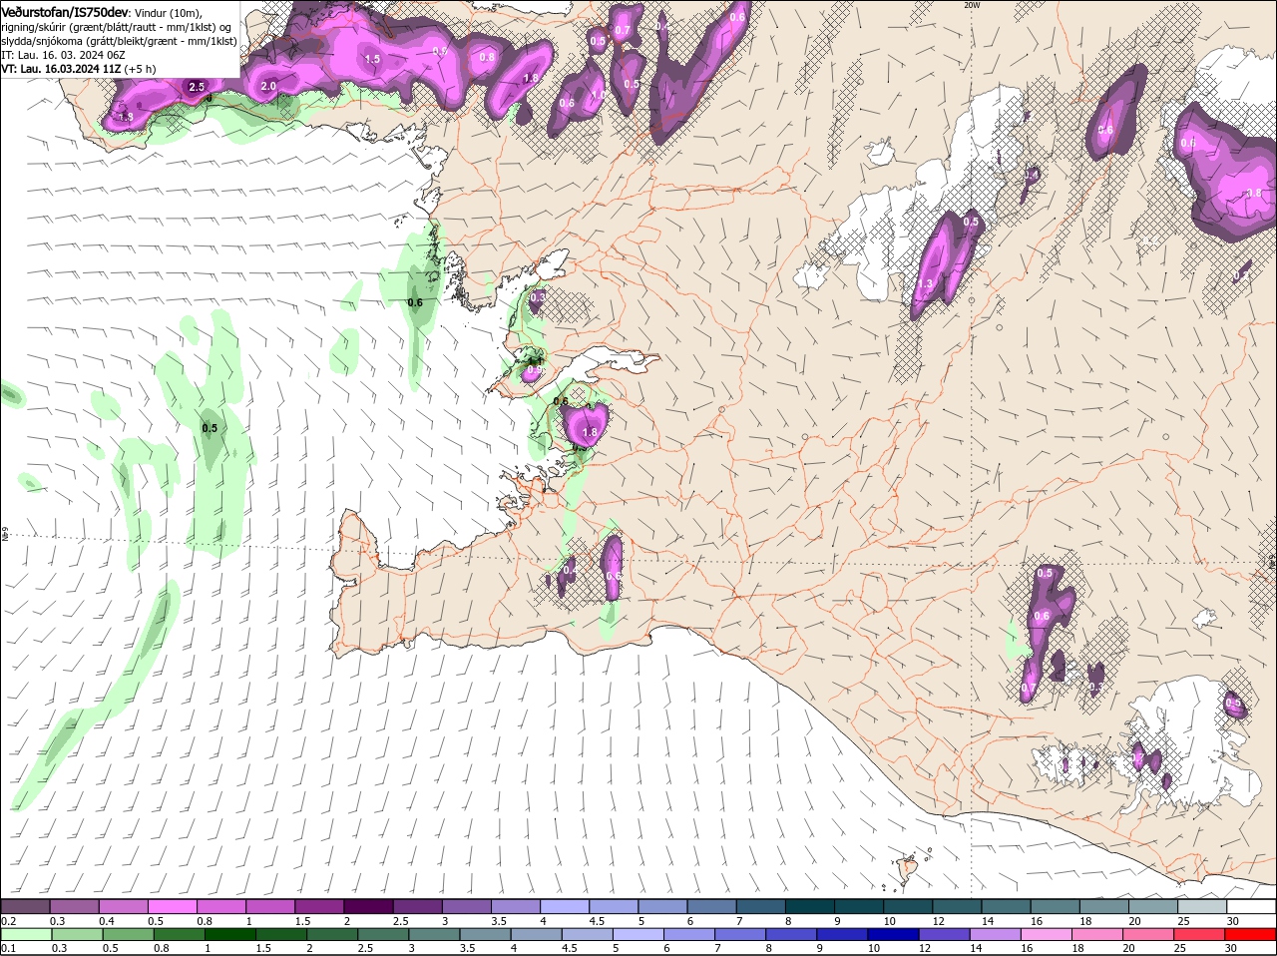Pick snow legend swatch between 16 and 18
The height and width of the screenshot is (956, 1277).
point(1057,906)
